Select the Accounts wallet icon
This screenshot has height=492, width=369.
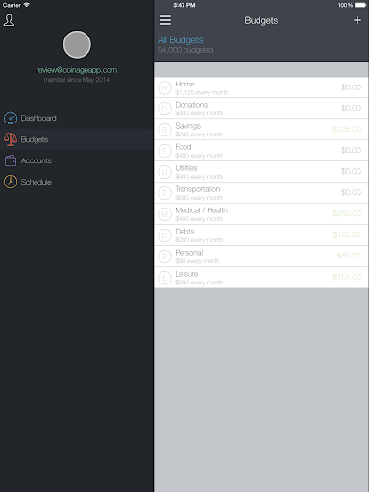coord(11,160)
